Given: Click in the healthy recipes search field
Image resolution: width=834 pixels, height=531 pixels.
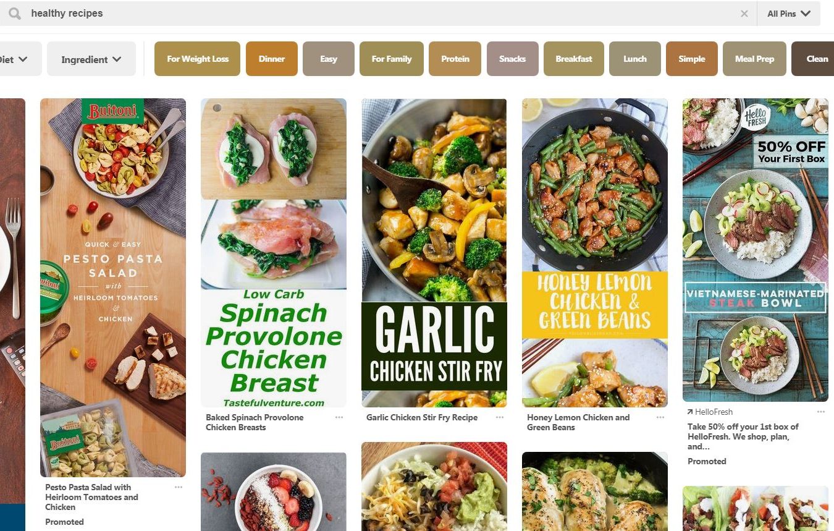Looking at the screenshot, I should [x=383, y=14].
